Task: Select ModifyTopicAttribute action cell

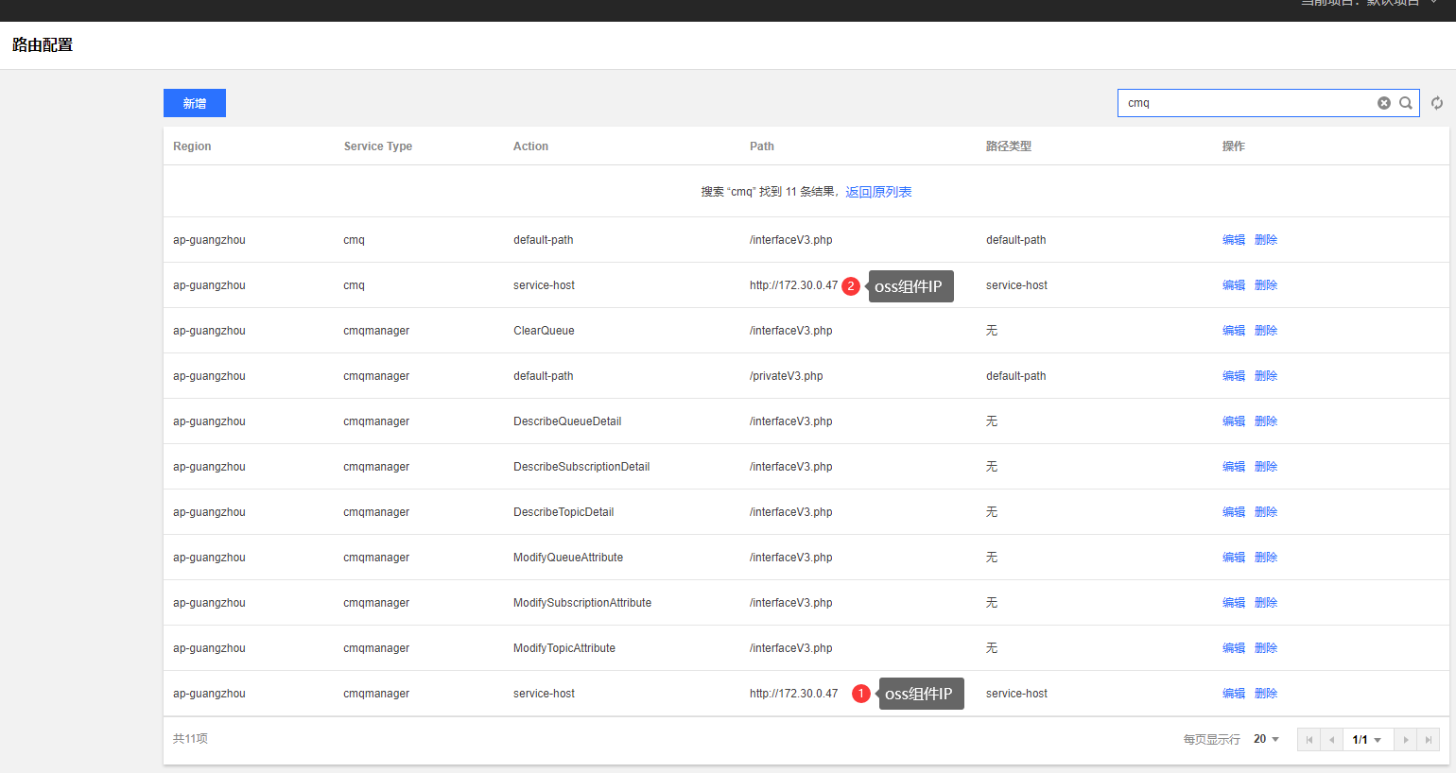Action: tap(564, 648)
